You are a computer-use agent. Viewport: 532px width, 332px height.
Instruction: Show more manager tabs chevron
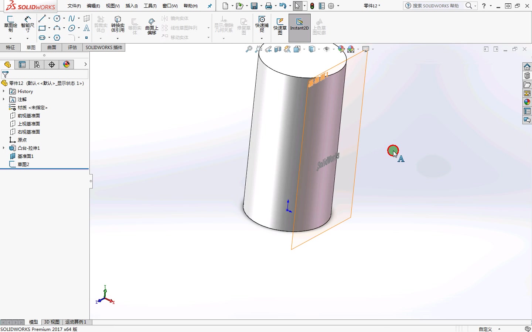[85, 64]
